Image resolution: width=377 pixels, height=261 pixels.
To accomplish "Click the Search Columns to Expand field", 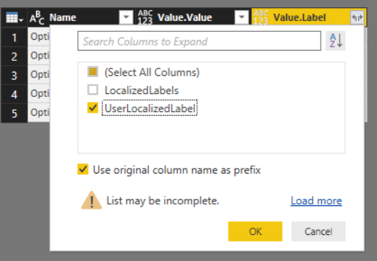I will tap(199, 41).
